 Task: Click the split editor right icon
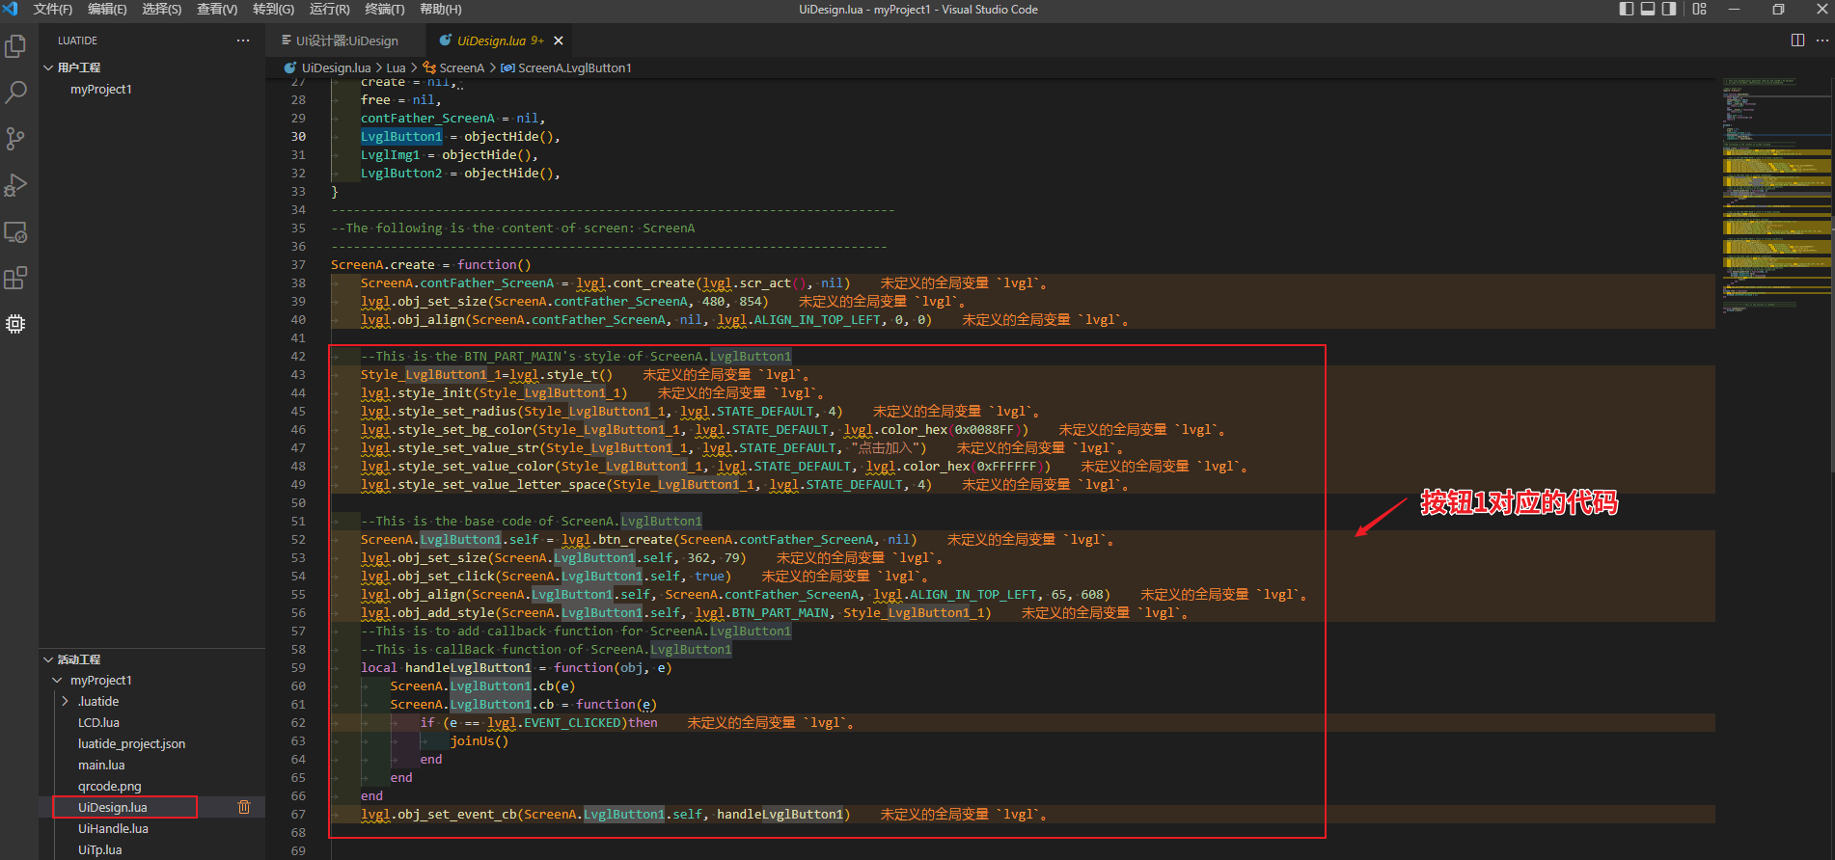click(x=1797, y=40)
